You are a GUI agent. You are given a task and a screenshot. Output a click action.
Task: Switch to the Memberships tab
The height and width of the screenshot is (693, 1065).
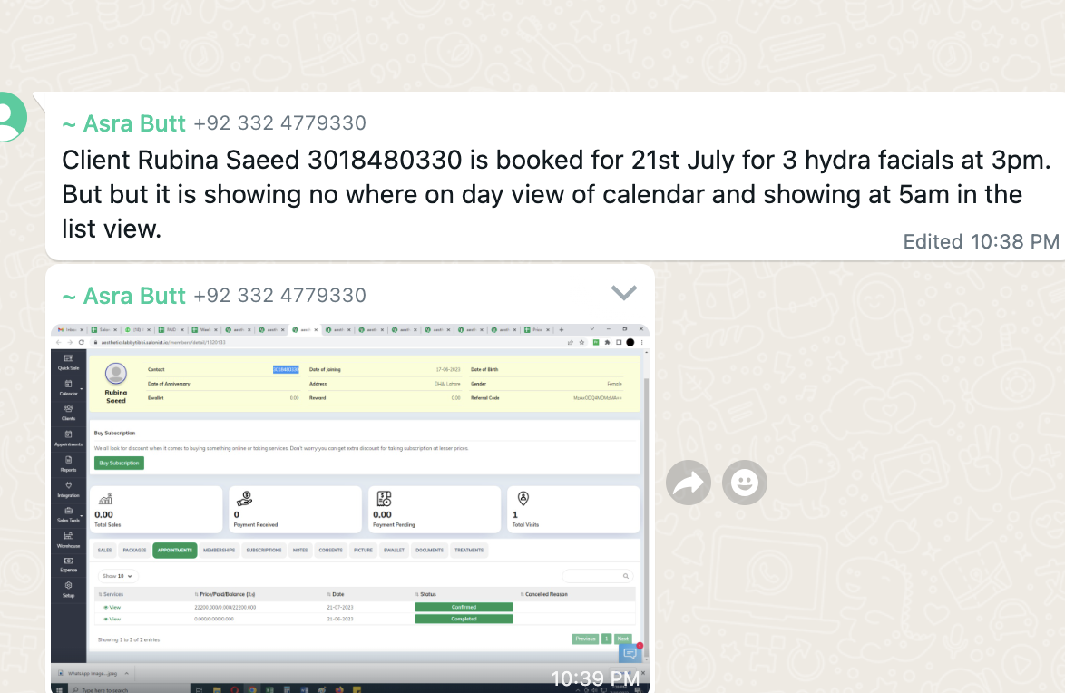click(x=219, y=551)
